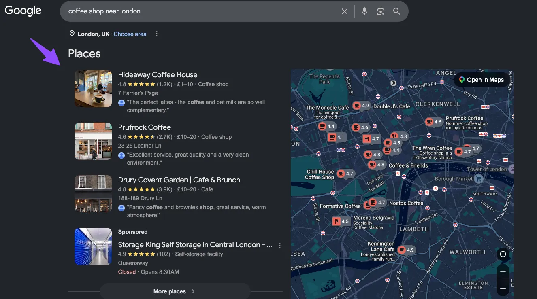Click the magnifying glass search icon
The height and width of the screenshot is (299, 537).
(396, 11)
